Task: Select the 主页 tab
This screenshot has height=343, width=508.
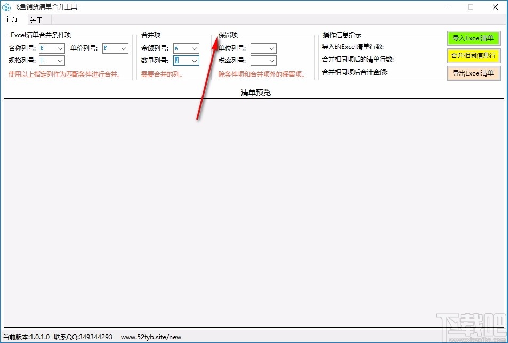Action: point(12,20)
